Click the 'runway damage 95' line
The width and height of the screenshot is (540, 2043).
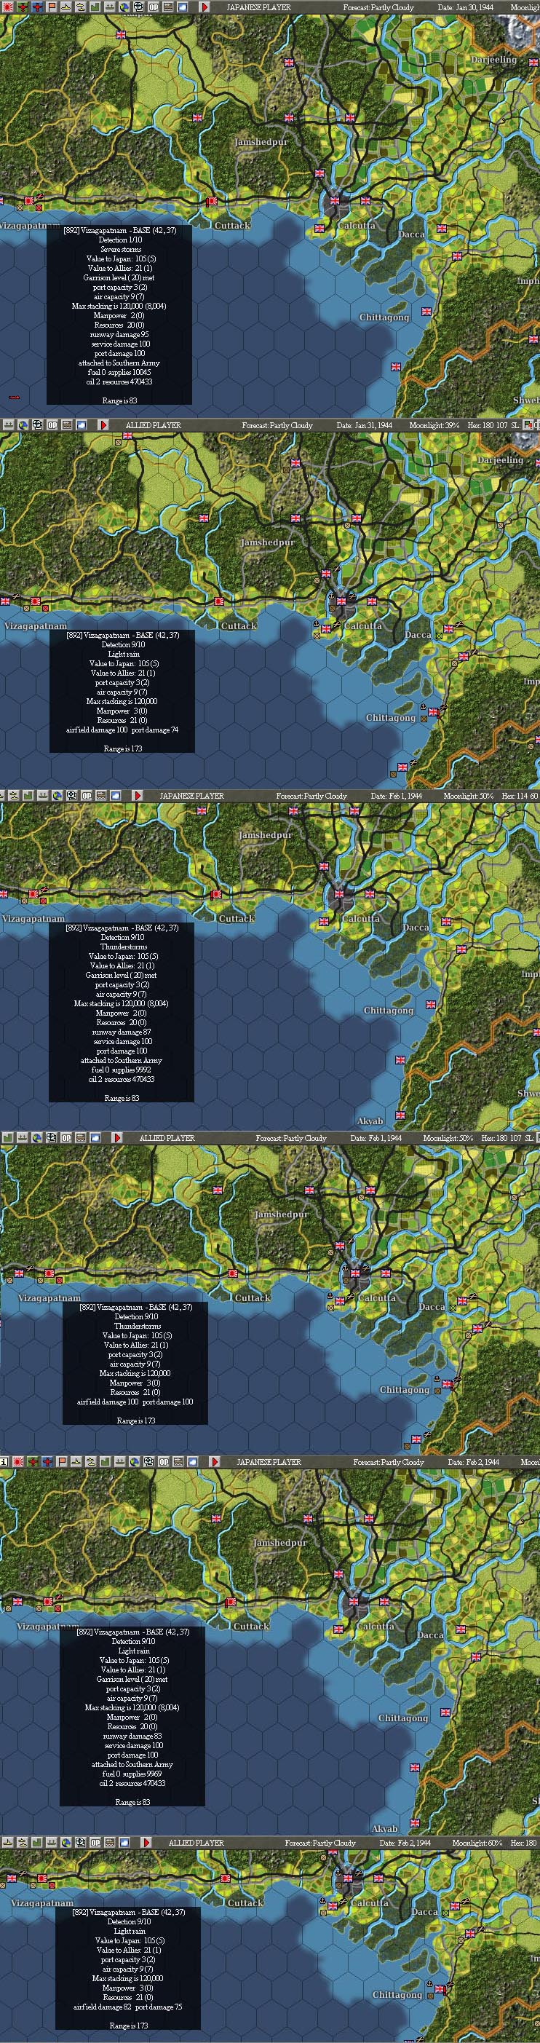pos(119,334)
